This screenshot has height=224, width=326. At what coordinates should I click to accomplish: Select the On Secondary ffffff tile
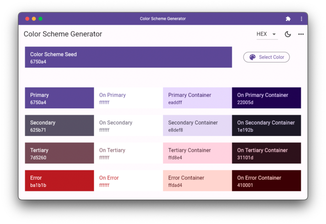pos(129,125)
